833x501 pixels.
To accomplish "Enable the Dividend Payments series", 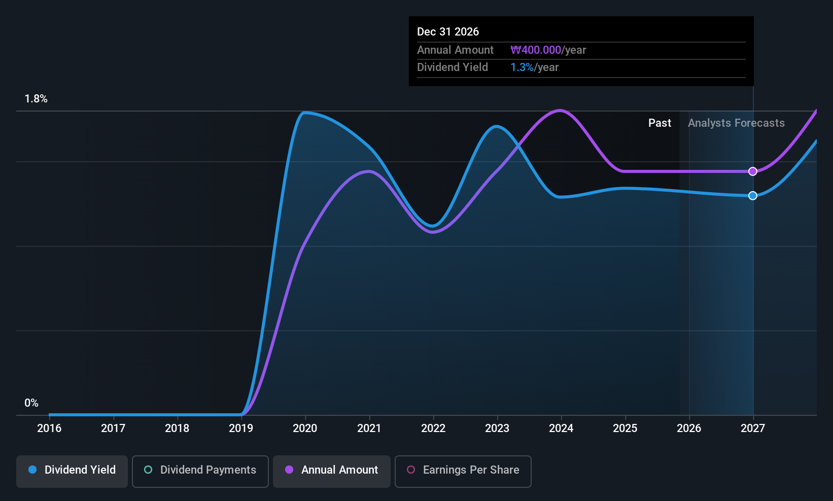I will tap(200, 471).
